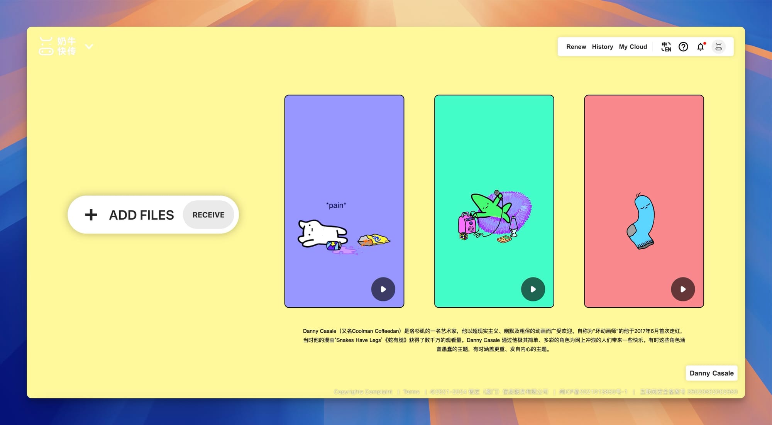Click the Danny Casale artist tag
772x425 pixels.
[x=711, y=373]
